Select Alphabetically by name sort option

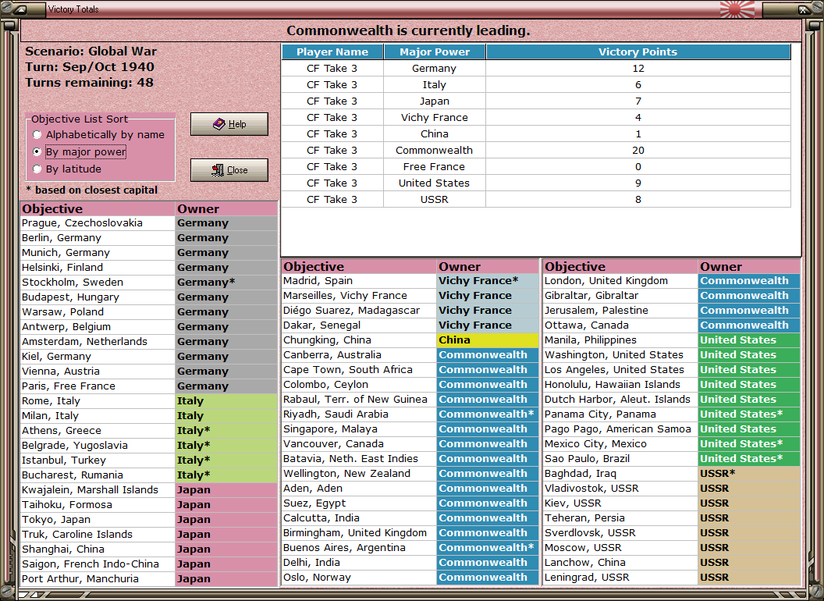37,134
